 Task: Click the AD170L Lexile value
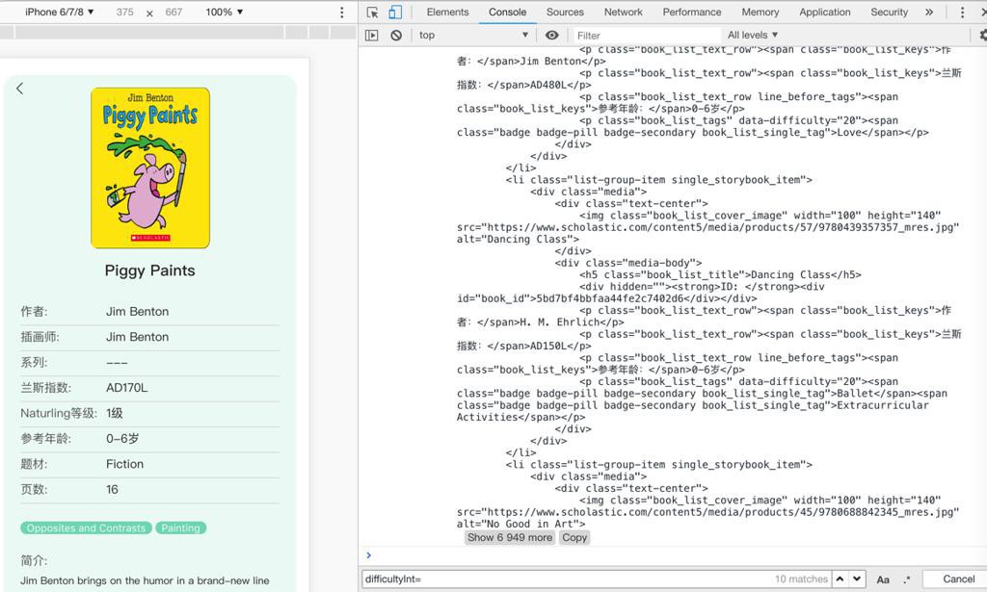point(126,388)
